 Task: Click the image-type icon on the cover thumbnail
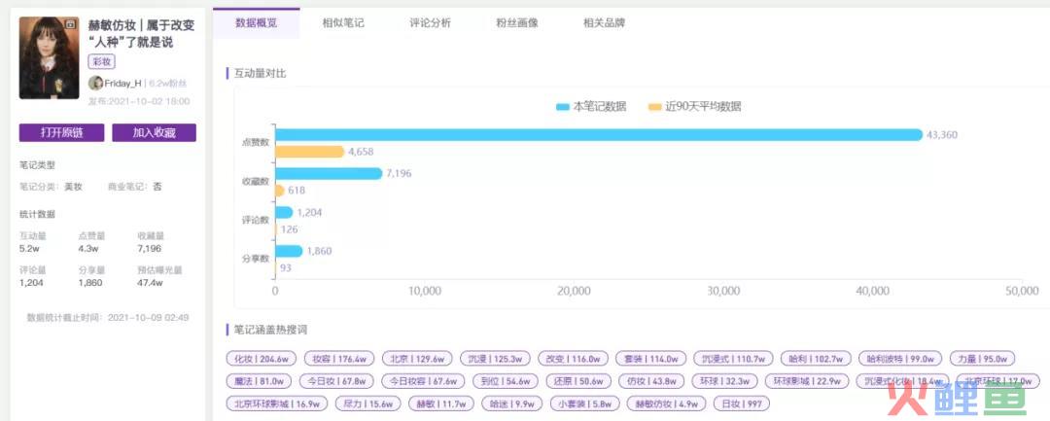pos(70,24)
